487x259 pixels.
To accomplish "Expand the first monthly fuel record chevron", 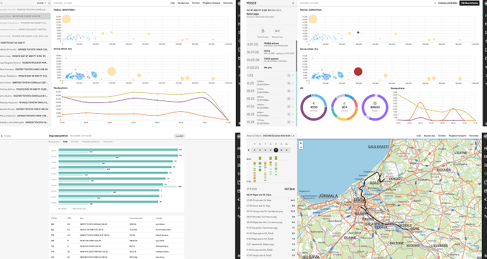I will tap(293, 75).
